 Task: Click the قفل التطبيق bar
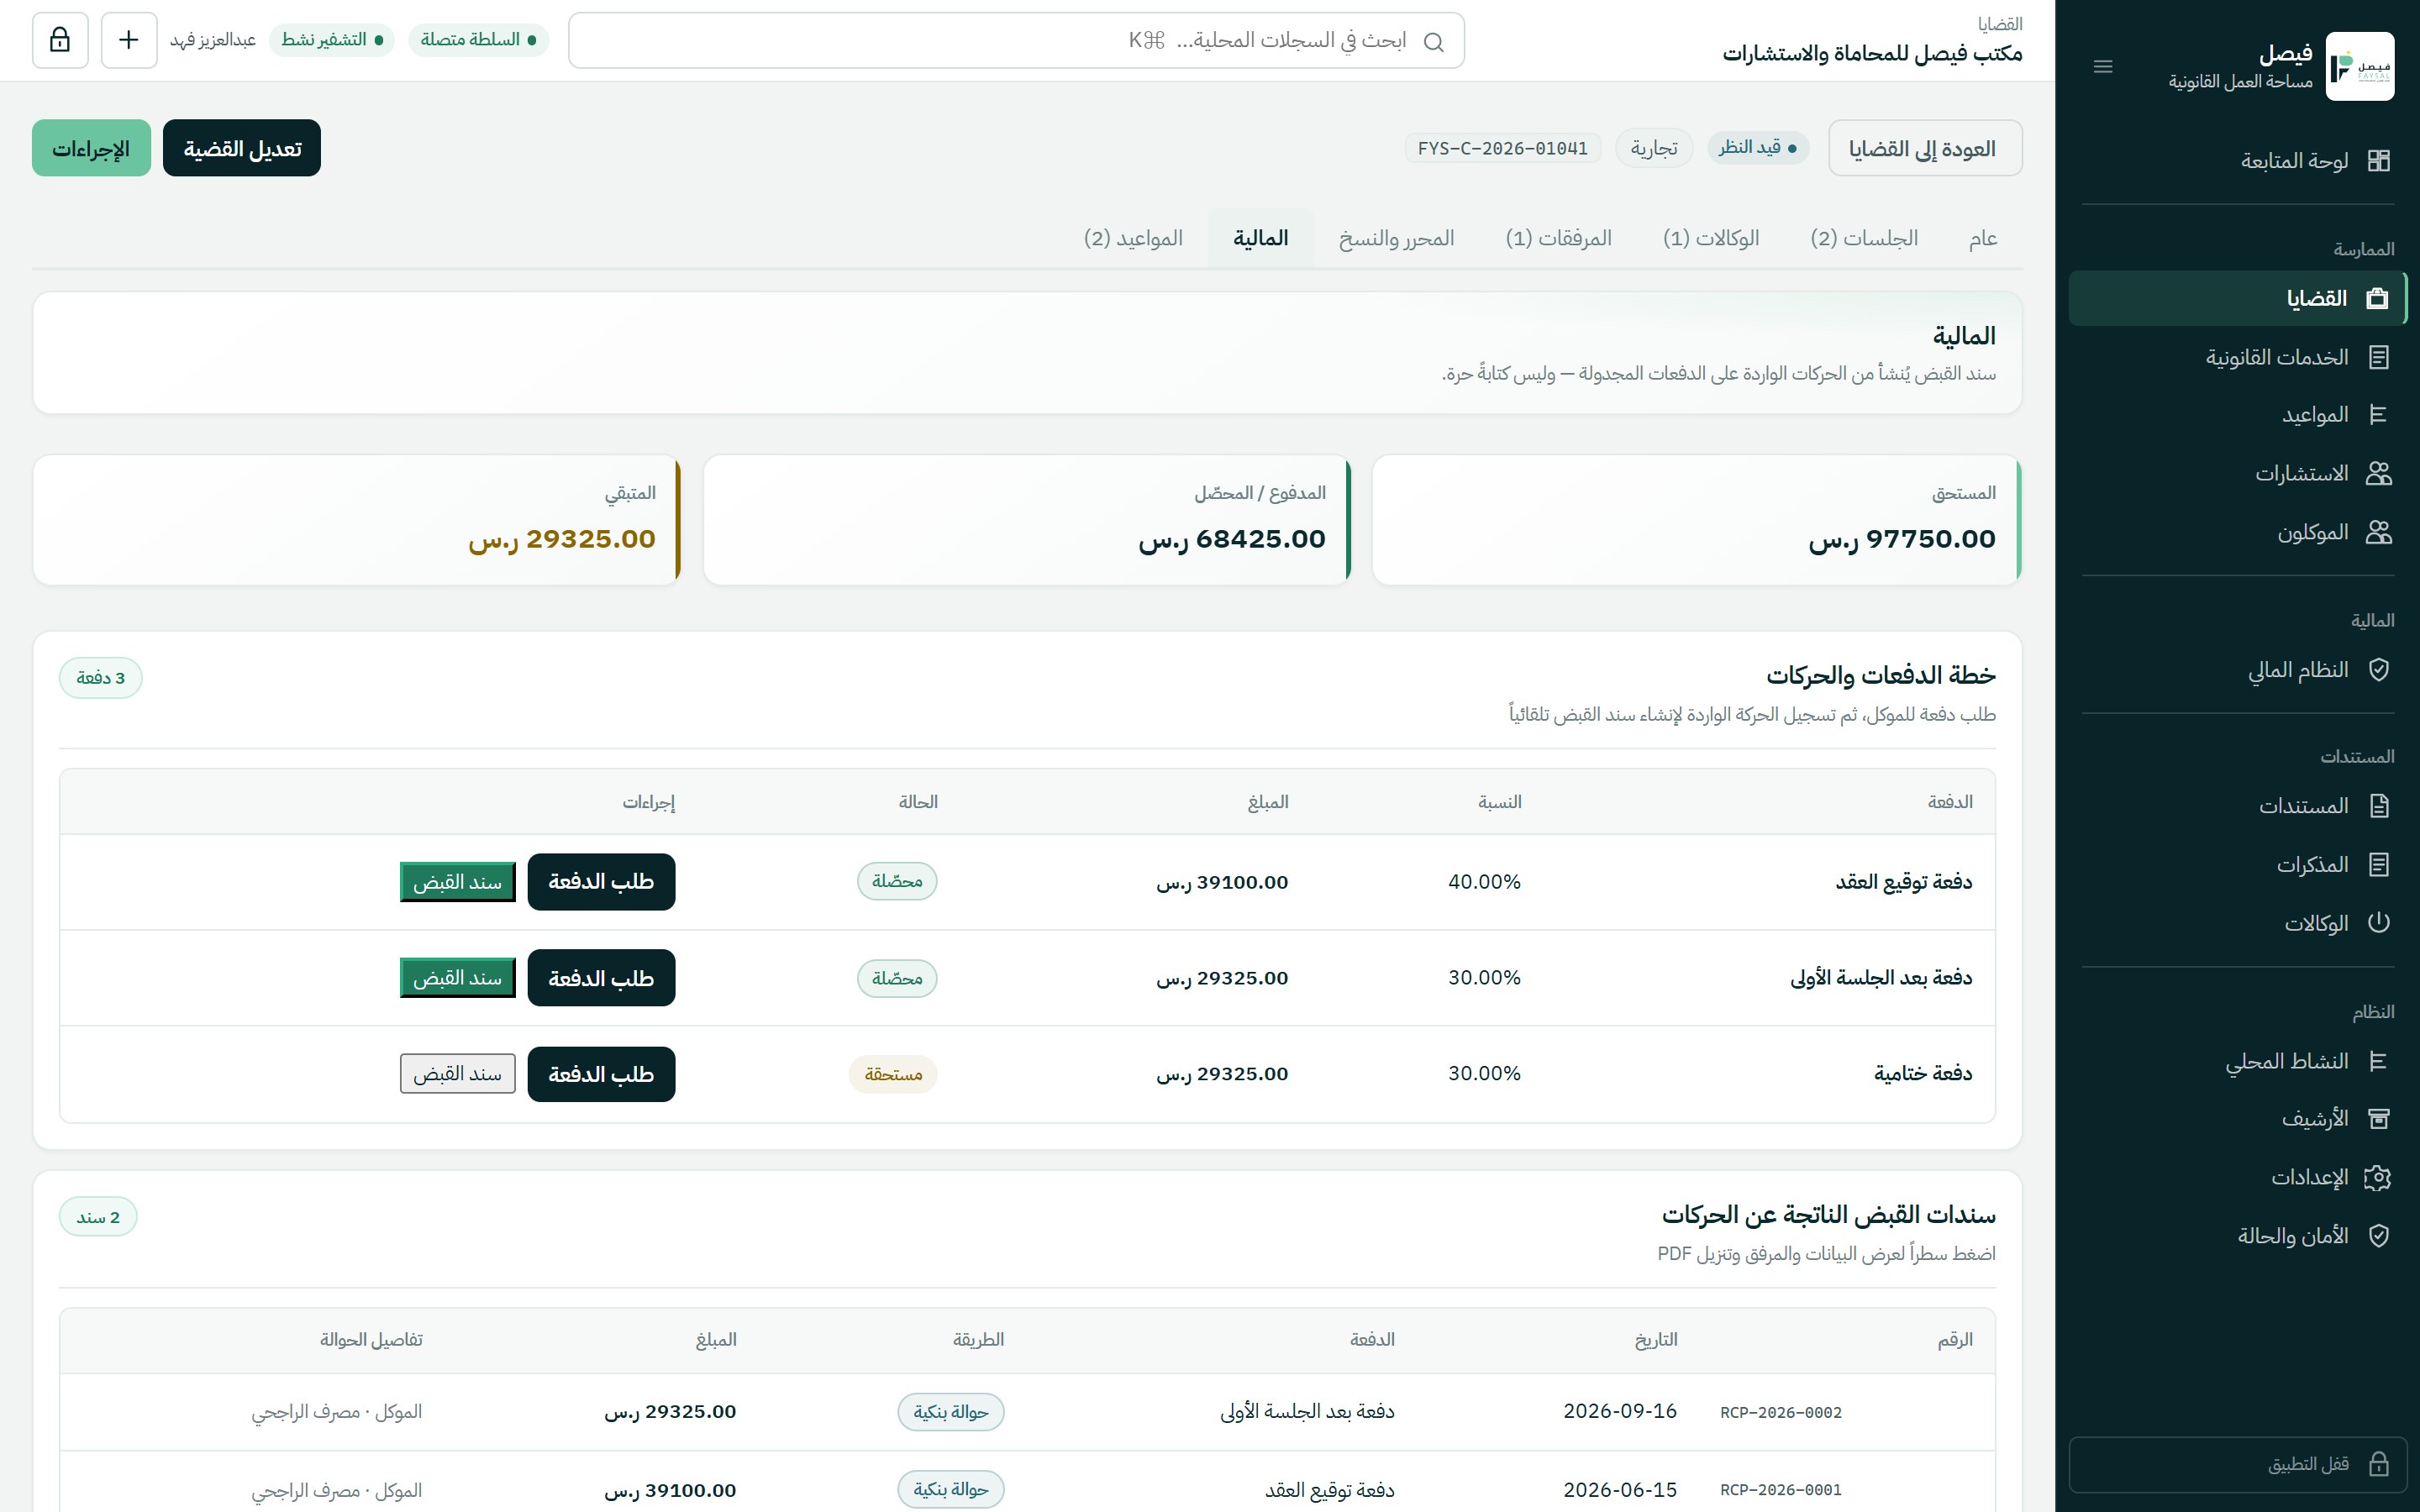point(2237,1464)
